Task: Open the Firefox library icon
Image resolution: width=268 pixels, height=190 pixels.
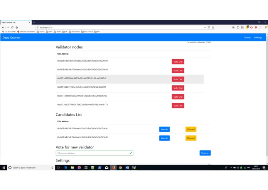Action: (x=233, y=27)
